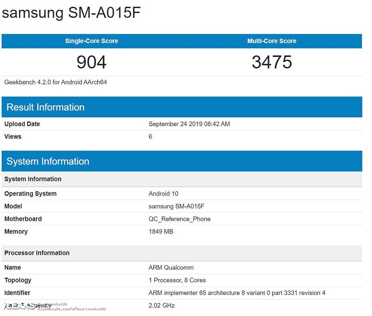
Task: Click the Identifier label
Action: click(17, 293)
